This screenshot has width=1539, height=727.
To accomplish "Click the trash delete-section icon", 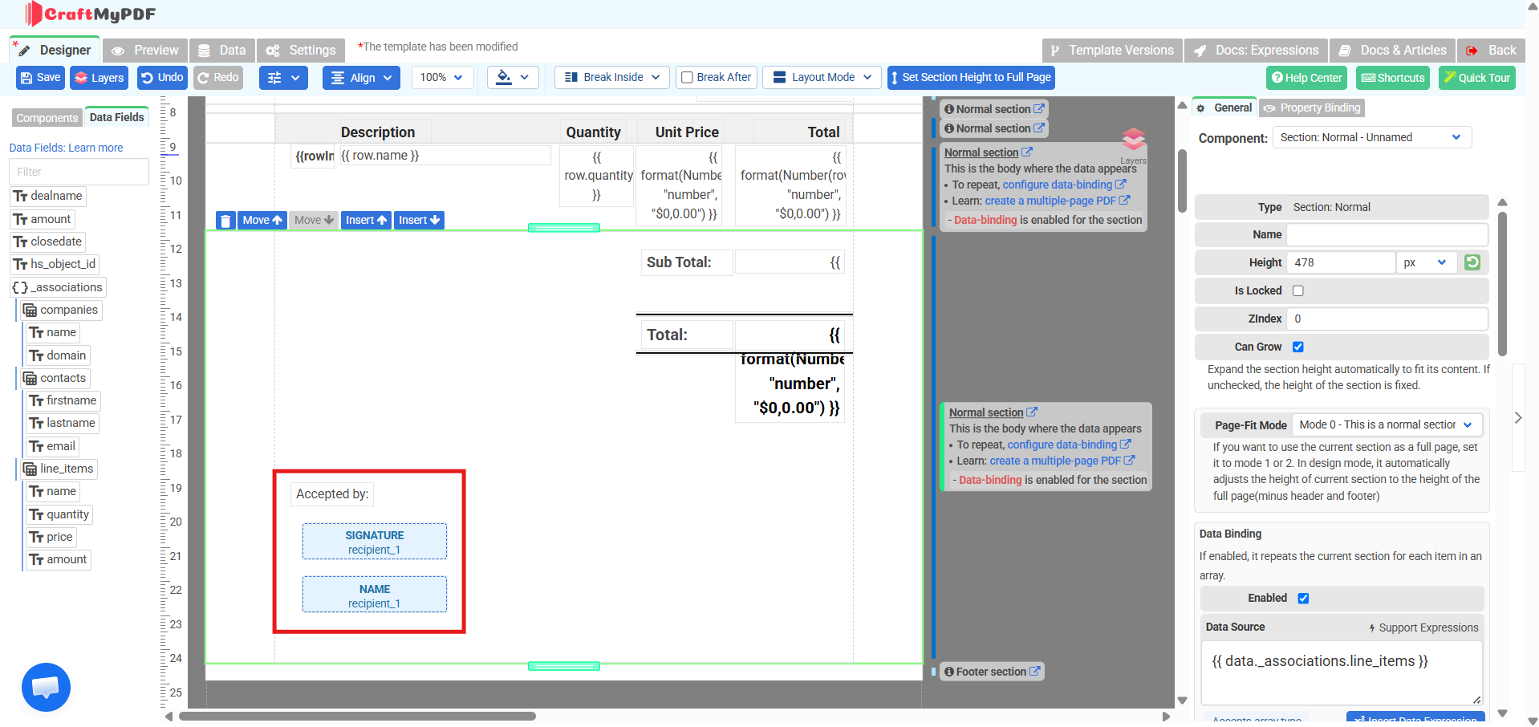I will pos(225,220).
